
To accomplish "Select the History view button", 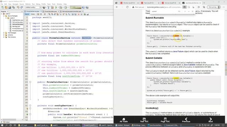I will (x=33, y=14).
